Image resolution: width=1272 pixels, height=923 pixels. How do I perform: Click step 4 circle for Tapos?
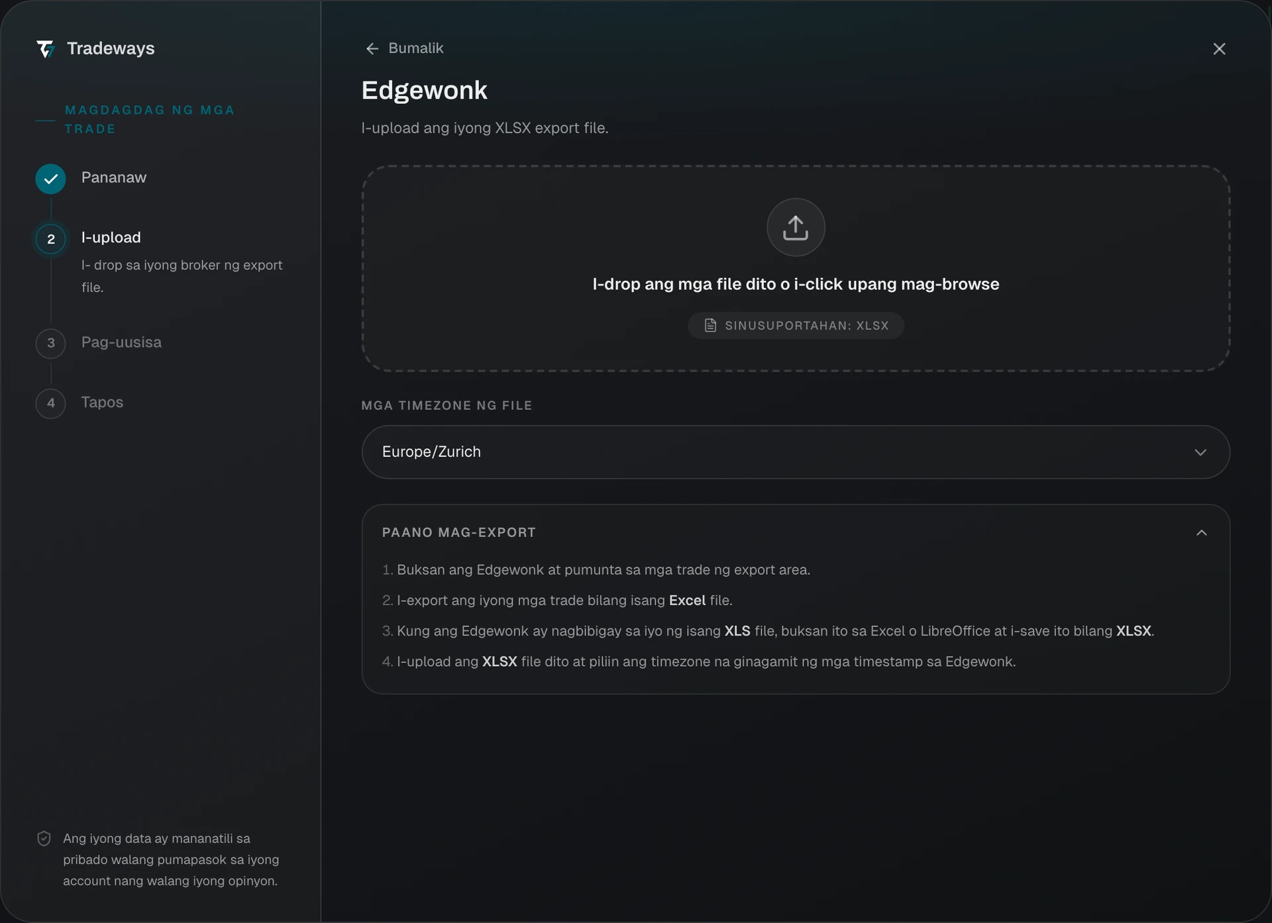coord(50,403)
